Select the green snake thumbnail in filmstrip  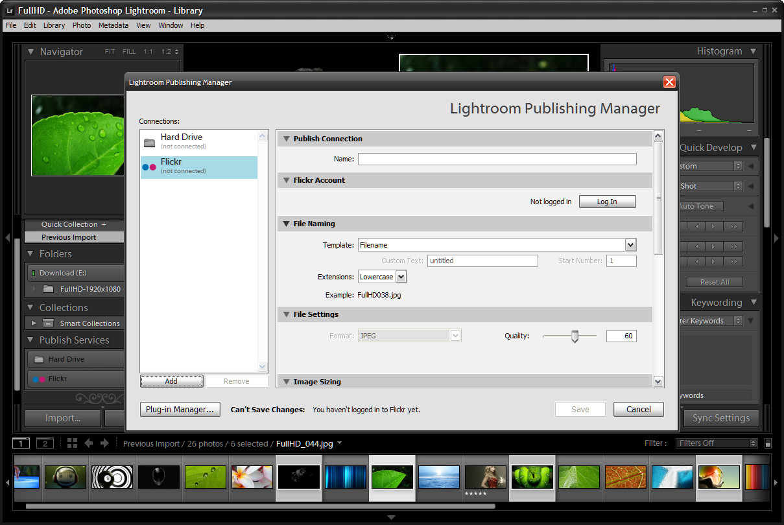coord(532,477)
